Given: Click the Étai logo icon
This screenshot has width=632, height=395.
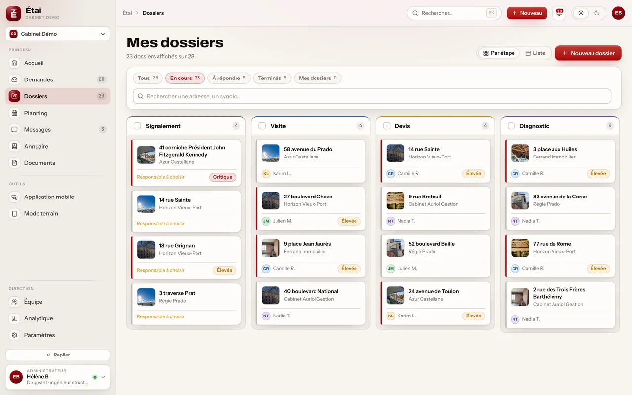Looking at the screenshot, I should click(14, 14).
